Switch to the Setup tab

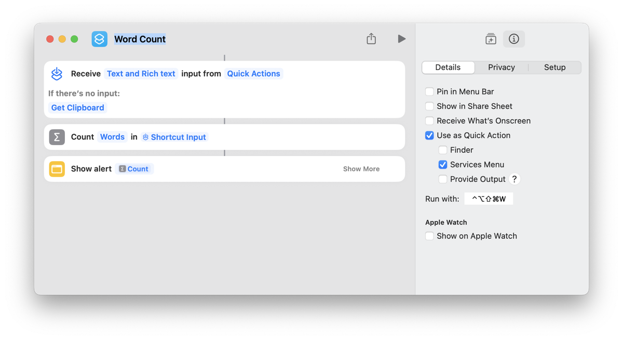coord(554,67)
